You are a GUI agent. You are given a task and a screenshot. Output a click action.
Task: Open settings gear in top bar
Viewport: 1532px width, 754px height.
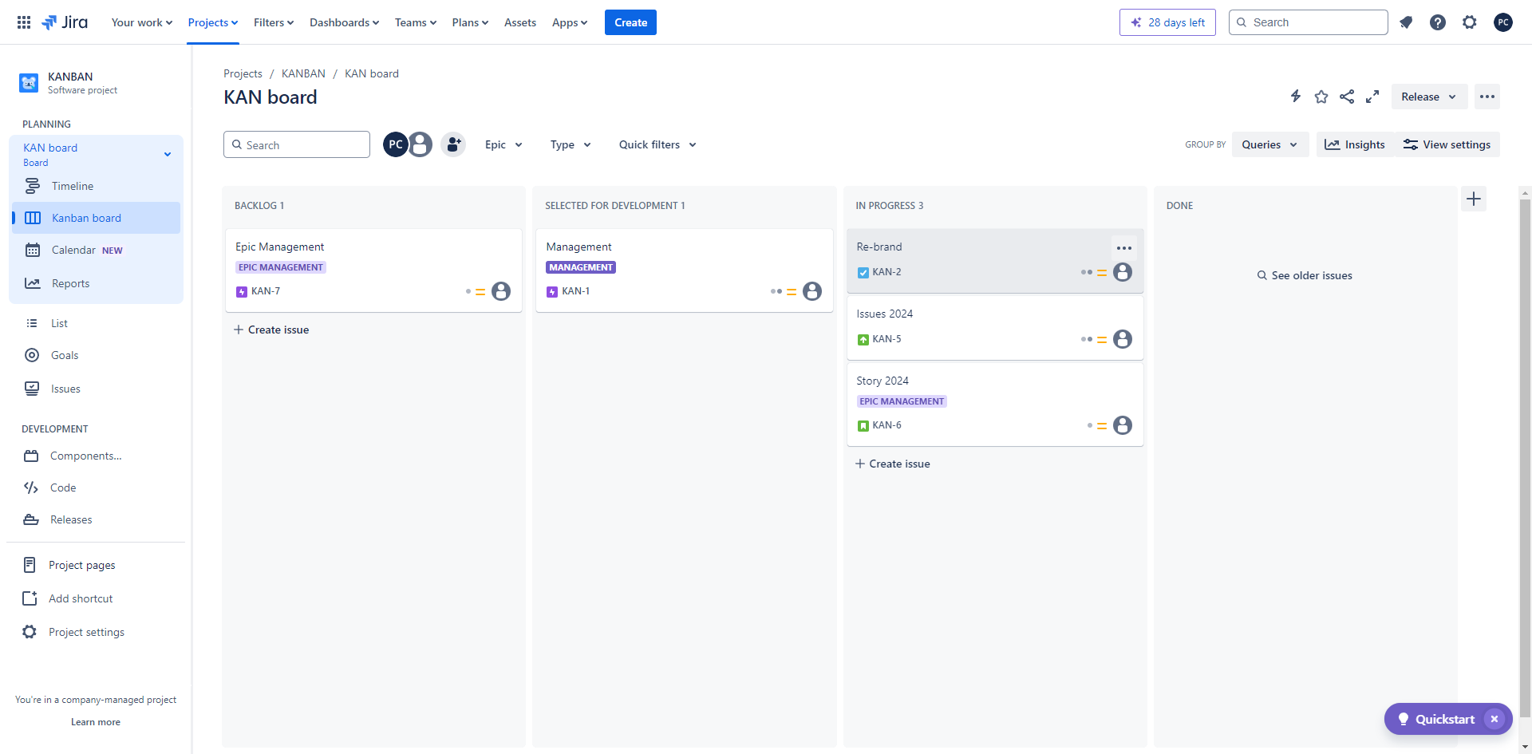(1470, 22)
